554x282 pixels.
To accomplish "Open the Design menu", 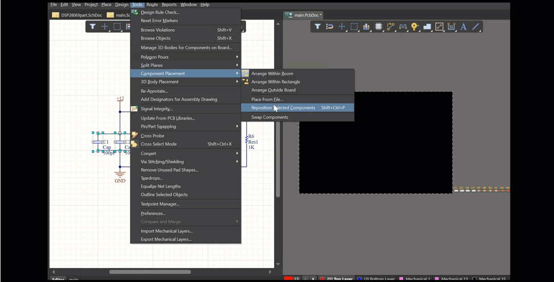I will (122, 5).
